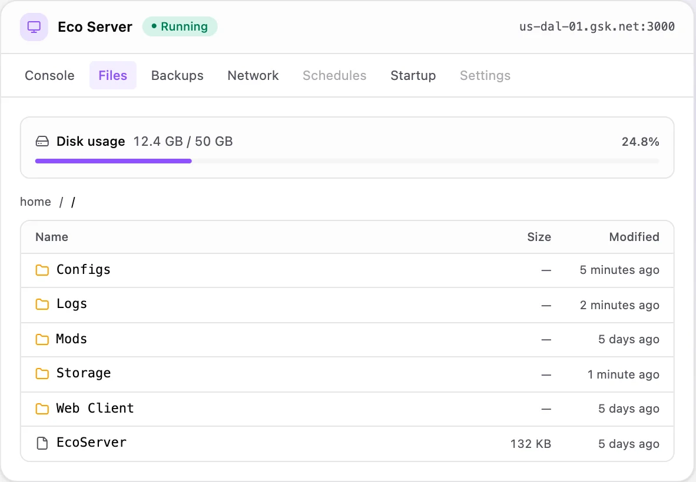Click the EcoServer file icon

(x=42, y=443)
